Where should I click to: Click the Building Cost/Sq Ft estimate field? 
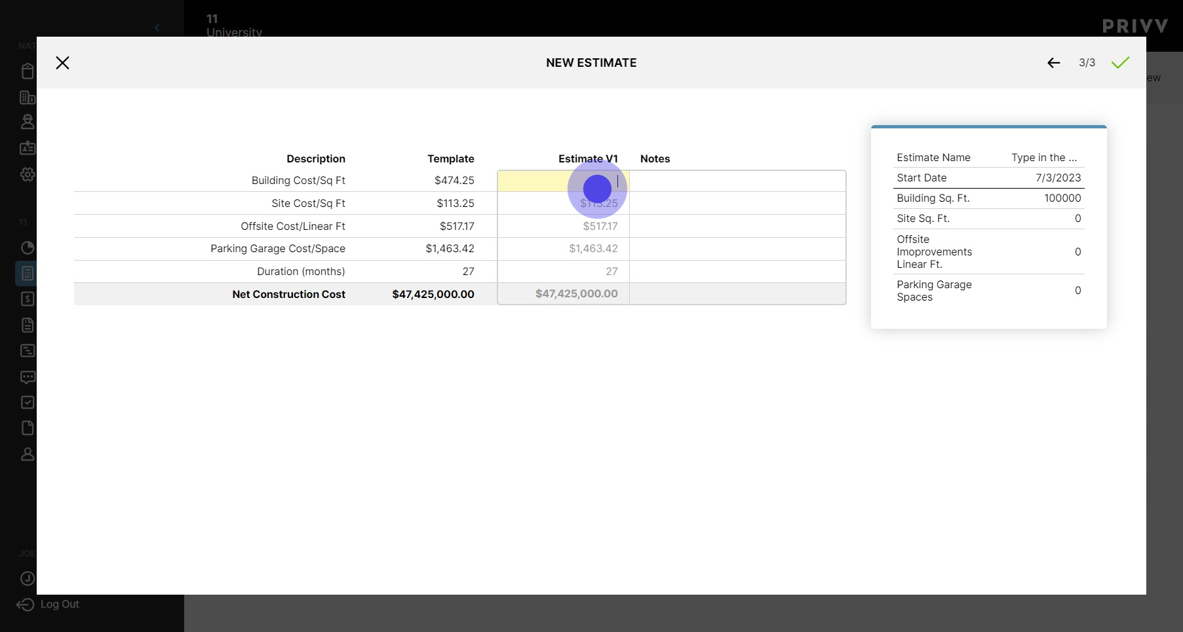pos(563,181)
